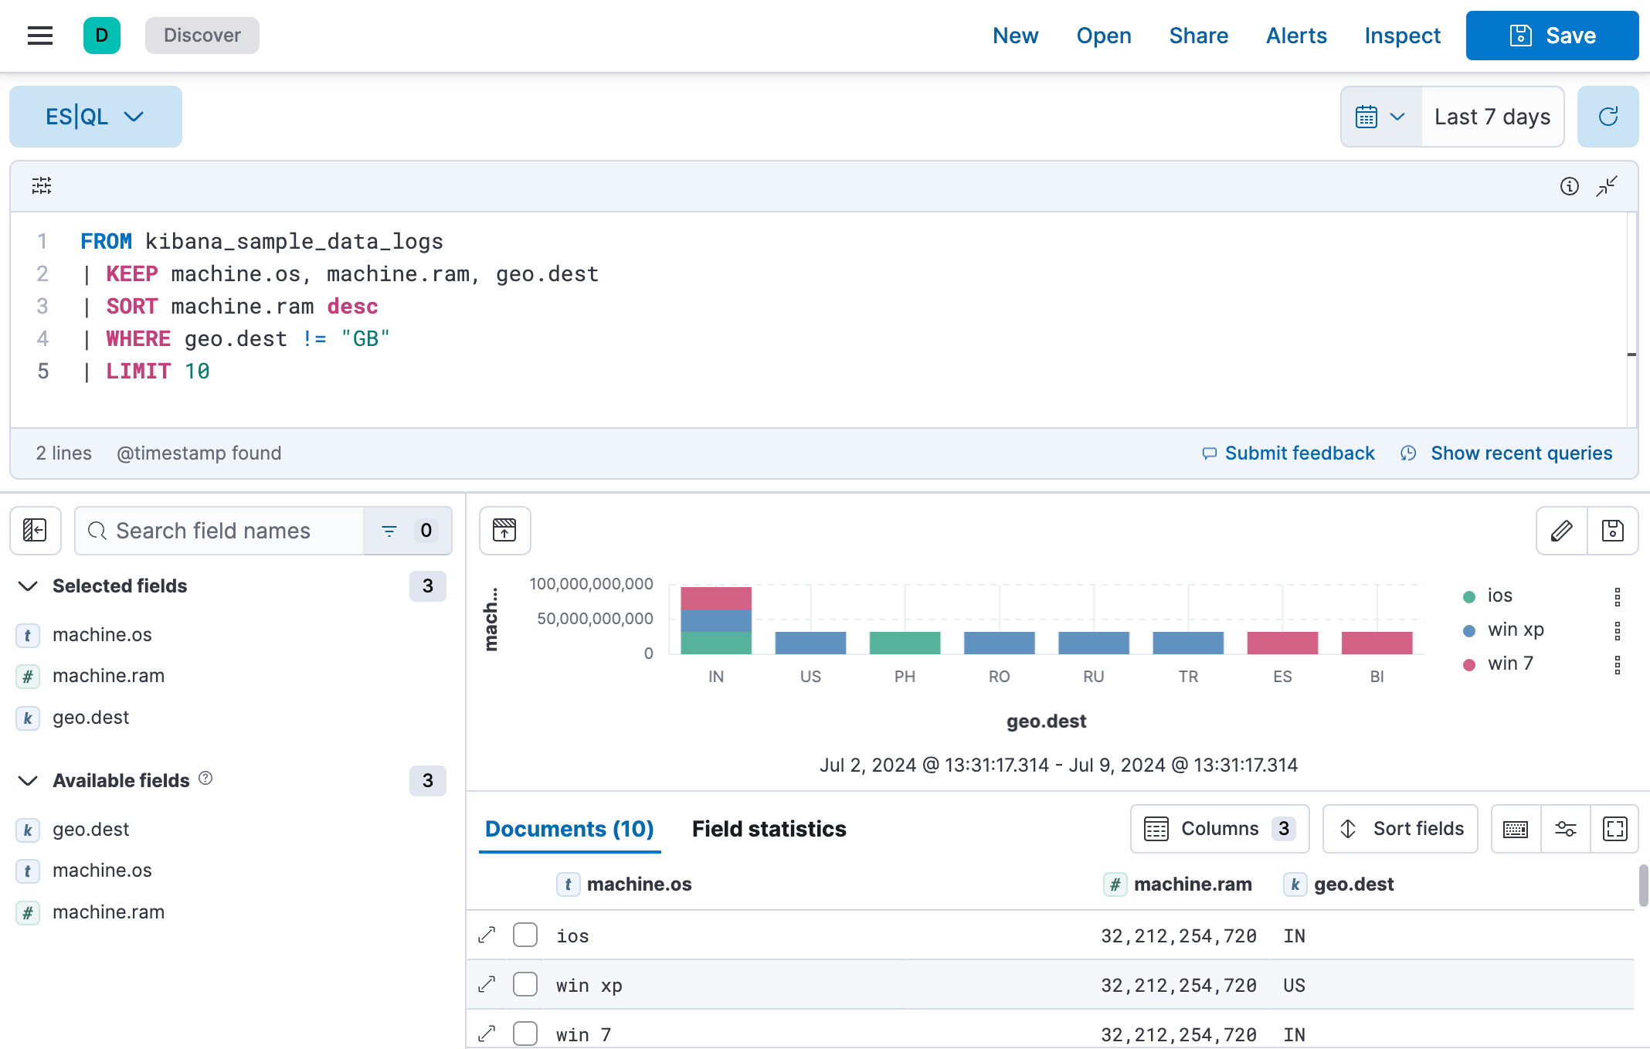Click the ES|QL mode dropdown arrow

click(134, 117)
